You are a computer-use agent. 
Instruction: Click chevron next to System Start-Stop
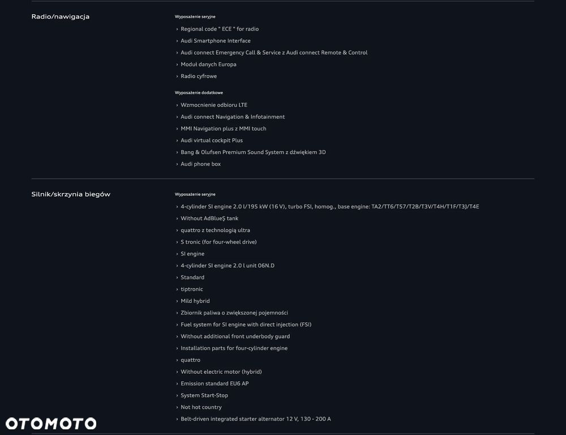[177, 395]
